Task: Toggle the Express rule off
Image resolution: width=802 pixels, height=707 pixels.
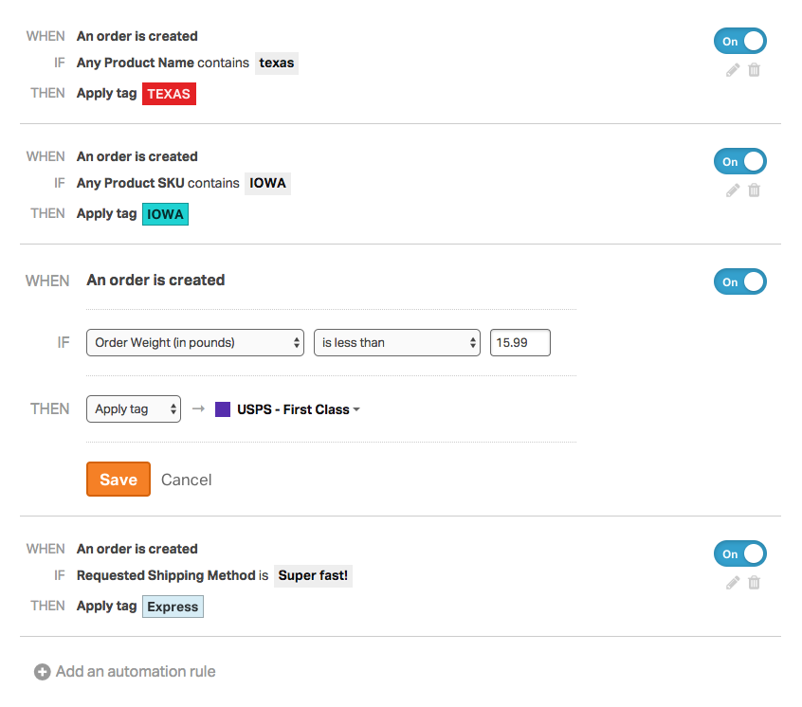Action: point(740,553)
